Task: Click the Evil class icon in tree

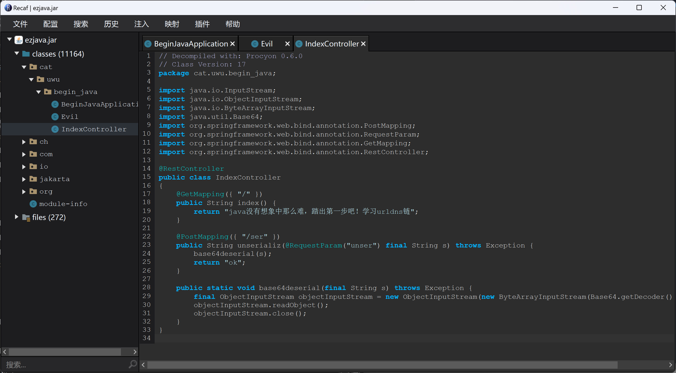Action: [x=55, y=117]
